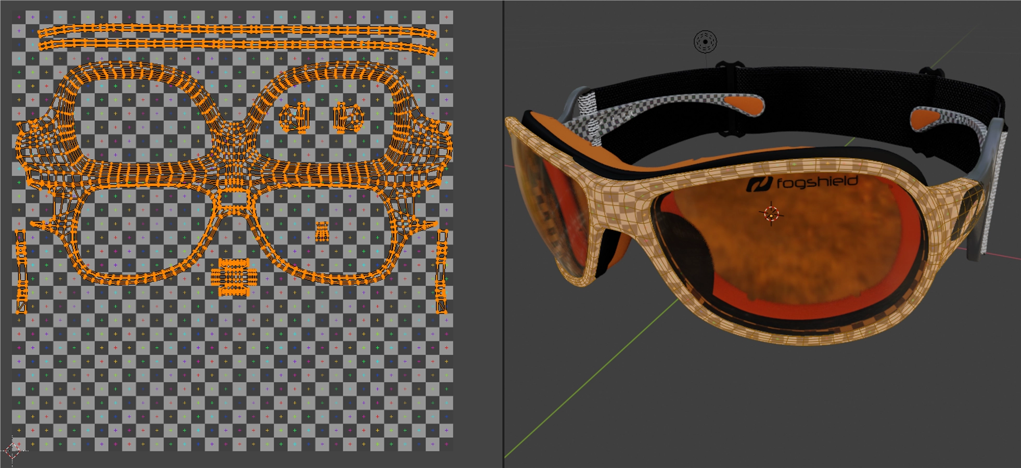
Task: Click the fogshield brand text on the lens
Action: click(816, 182)
